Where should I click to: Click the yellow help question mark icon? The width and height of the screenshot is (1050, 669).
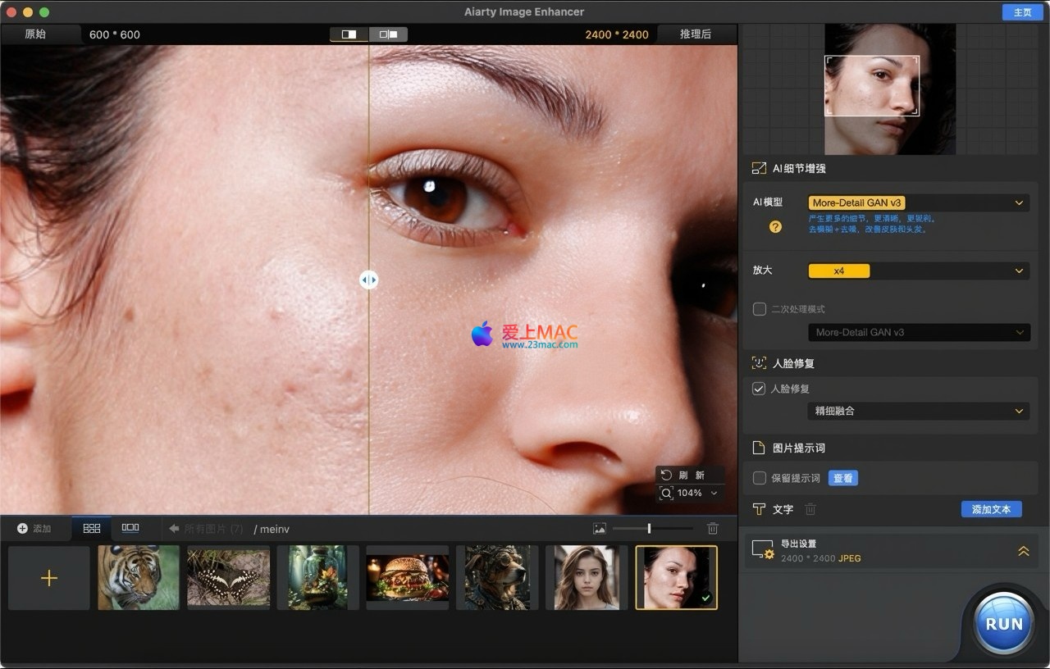(775, 227)
